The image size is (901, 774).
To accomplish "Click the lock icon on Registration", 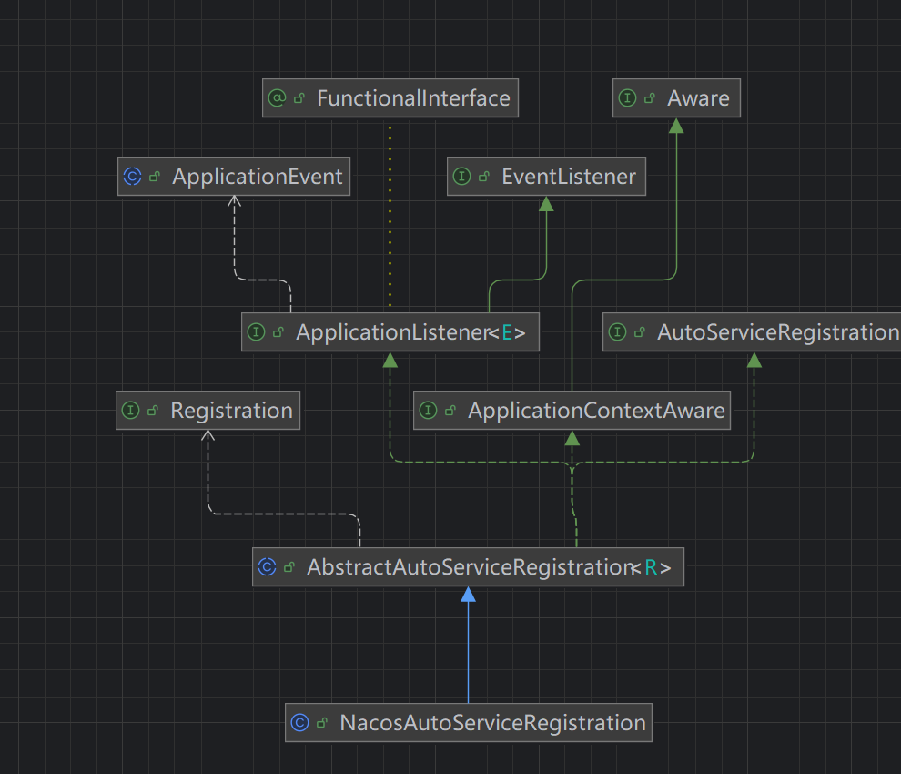I will point(153,412).
